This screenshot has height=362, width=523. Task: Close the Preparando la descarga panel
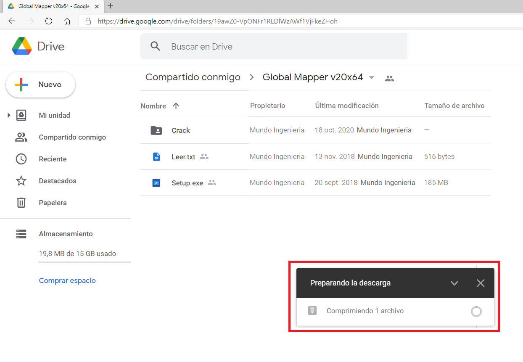pyautogui.click(x=481, y=283)
